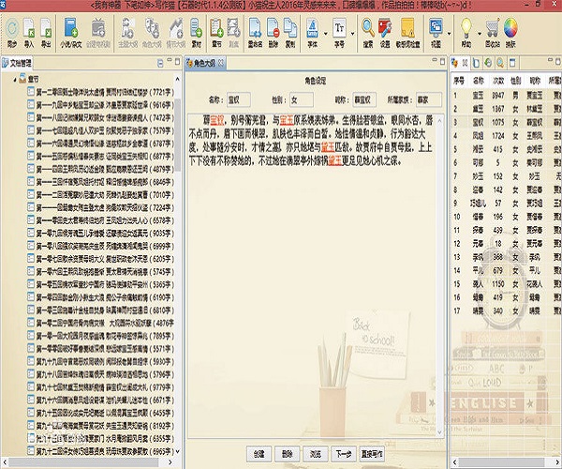Image resolution: width=562 pixels, height=469 pixels.
Task: Click the 昵称 input field
Action: [x=364, y=99]
